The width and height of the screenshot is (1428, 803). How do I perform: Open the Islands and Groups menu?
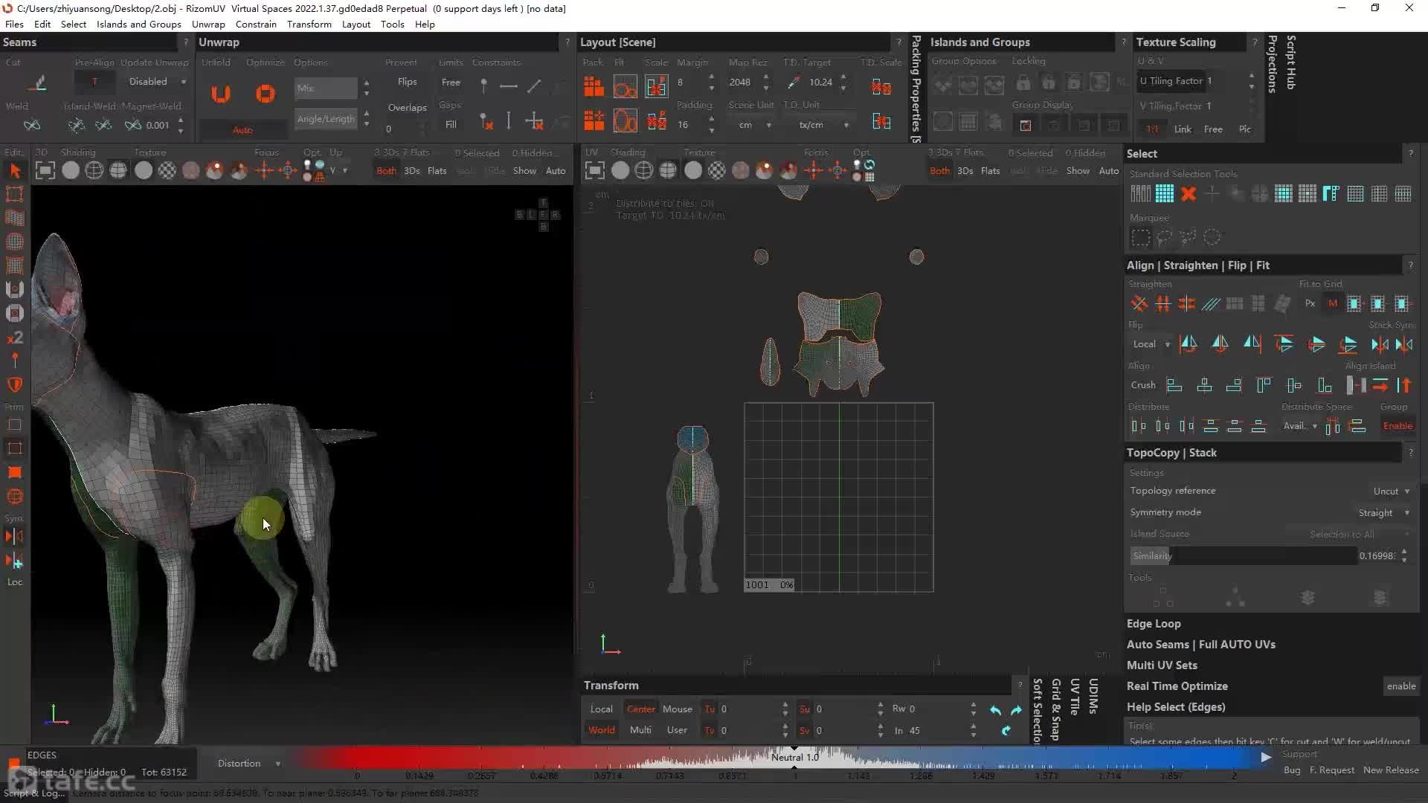(x=139, y=25)
